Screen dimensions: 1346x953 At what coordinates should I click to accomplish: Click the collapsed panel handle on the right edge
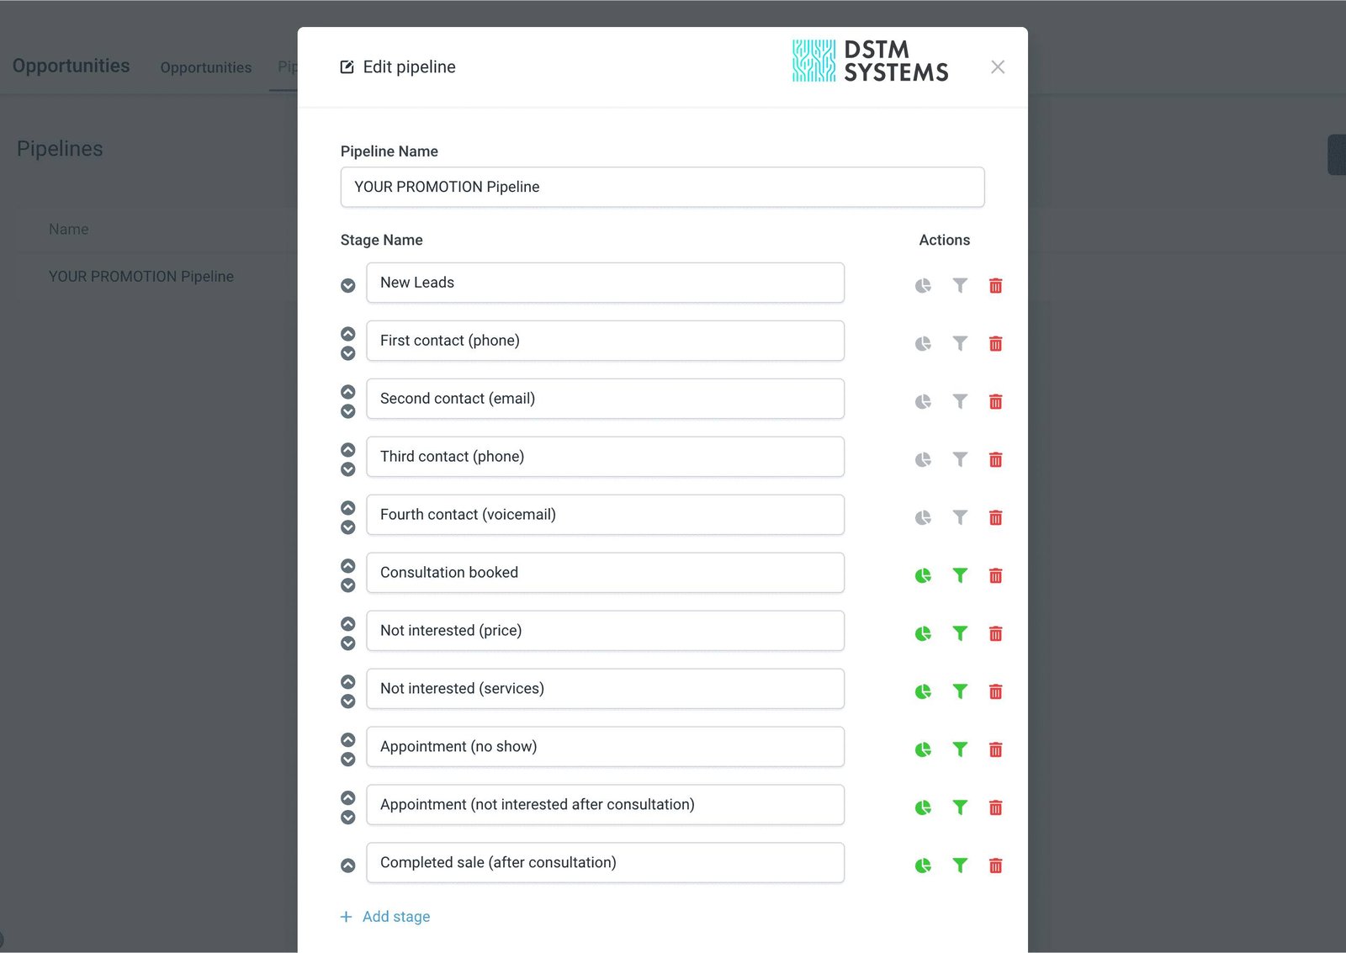coord(1336,154)
